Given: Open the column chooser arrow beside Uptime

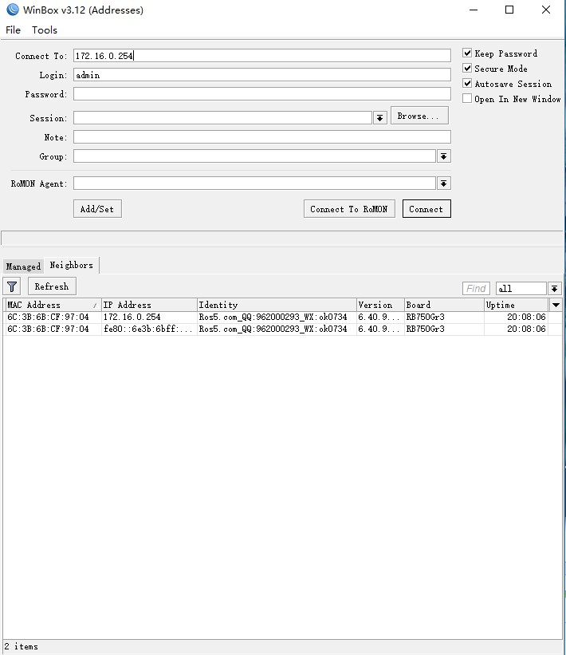Looking at the screenshot, I should [556, 305].
